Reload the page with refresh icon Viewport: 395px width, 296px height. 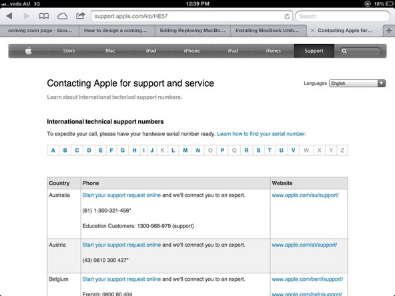pyautogui.click(x=287, y=17)
